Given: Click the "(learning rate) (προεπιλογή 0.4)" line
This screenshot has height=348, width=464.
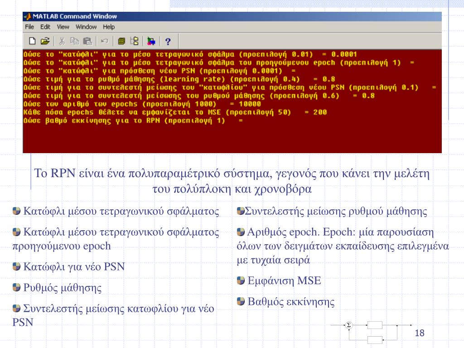Looking at the screenshot, I should tap(179, 79).
